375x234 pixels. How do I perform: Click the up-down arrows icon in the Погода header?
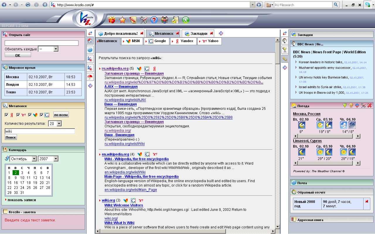(x=357, y=105)
